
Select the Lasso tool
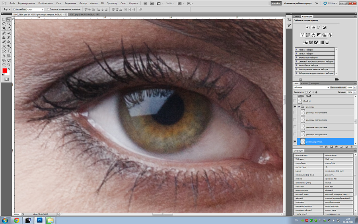(4, 24)
